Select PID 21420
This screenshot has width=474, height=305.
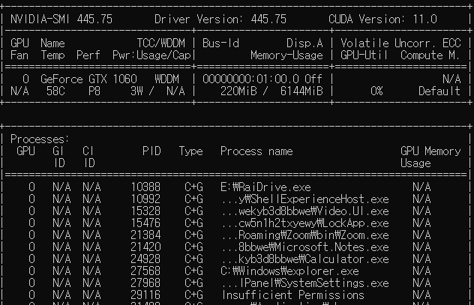[145, 247]
